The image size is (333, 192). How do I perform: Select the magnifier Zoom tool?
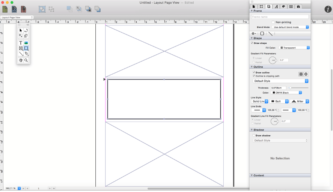tap(26, 60)
